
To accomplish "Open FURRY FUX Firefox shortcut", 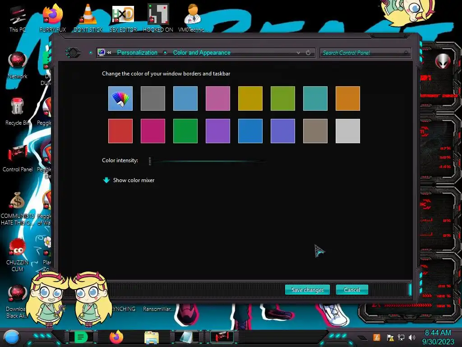I will click(53, 18).
